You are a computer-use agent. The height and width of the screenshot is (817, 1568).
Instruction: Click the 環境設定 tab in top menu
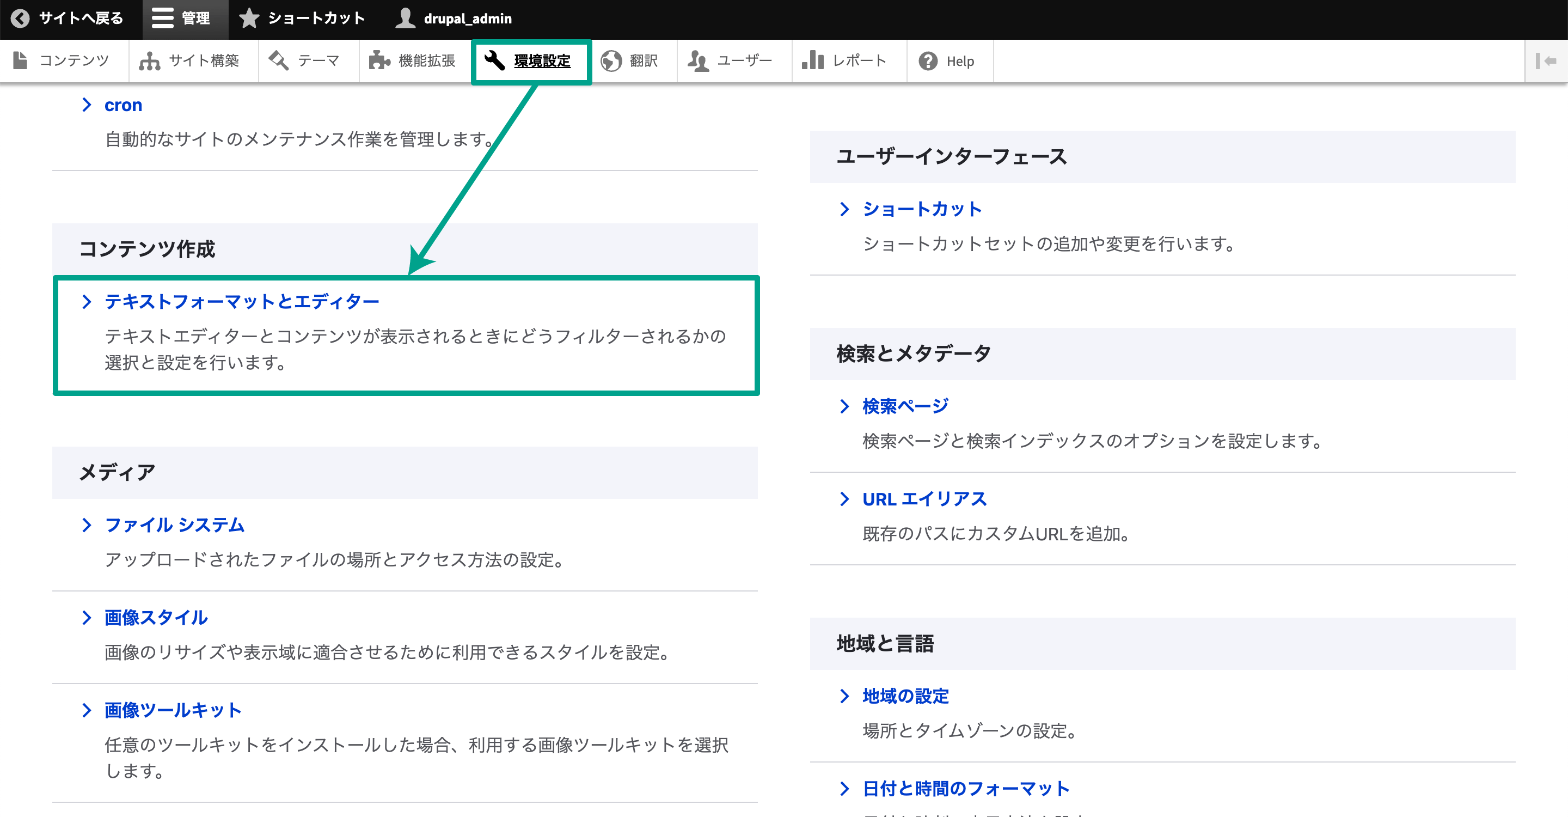click(x=531, y=60)
